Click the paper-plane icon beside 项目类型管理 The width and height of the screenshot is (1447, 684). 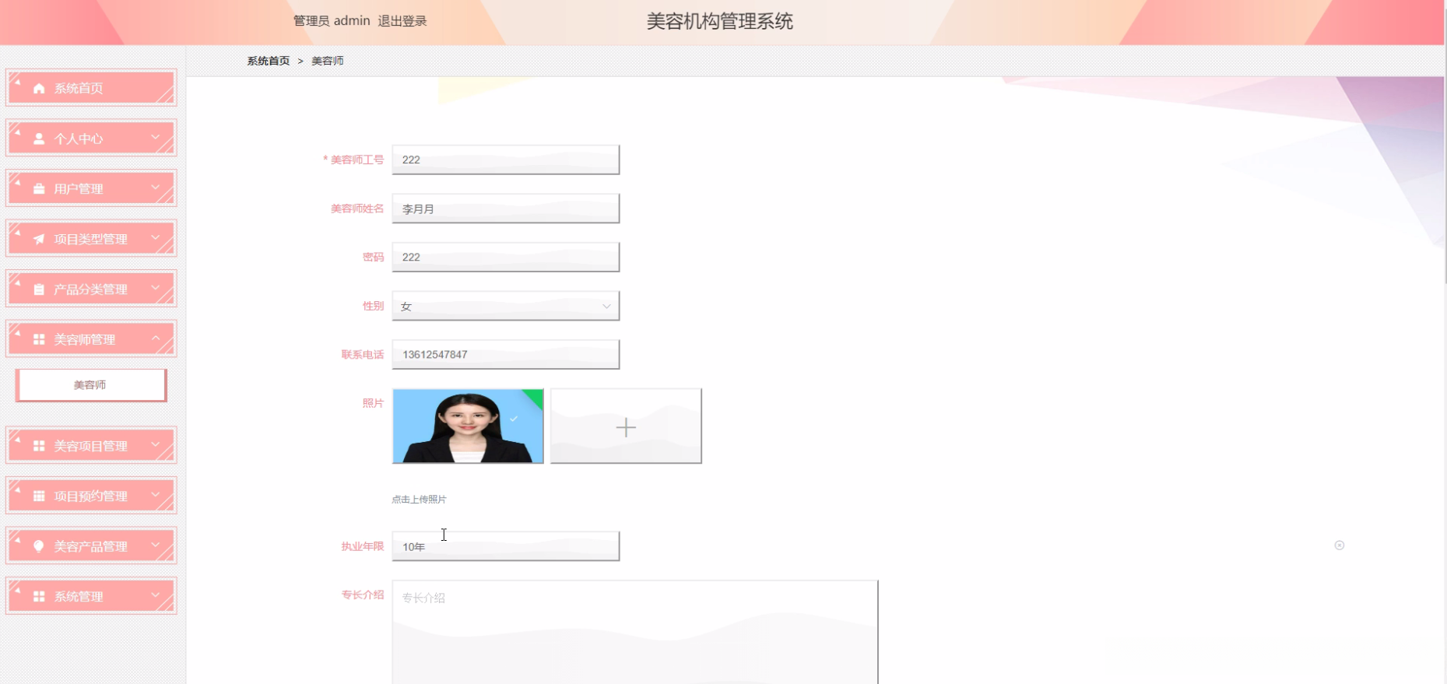point(39,240)
